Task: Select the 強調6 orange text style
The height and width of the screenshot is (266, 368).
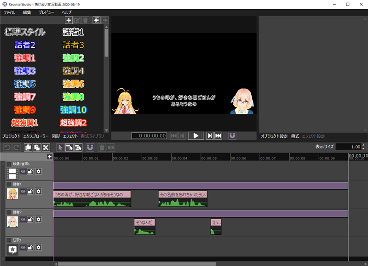Action: [x=73, y=84]
